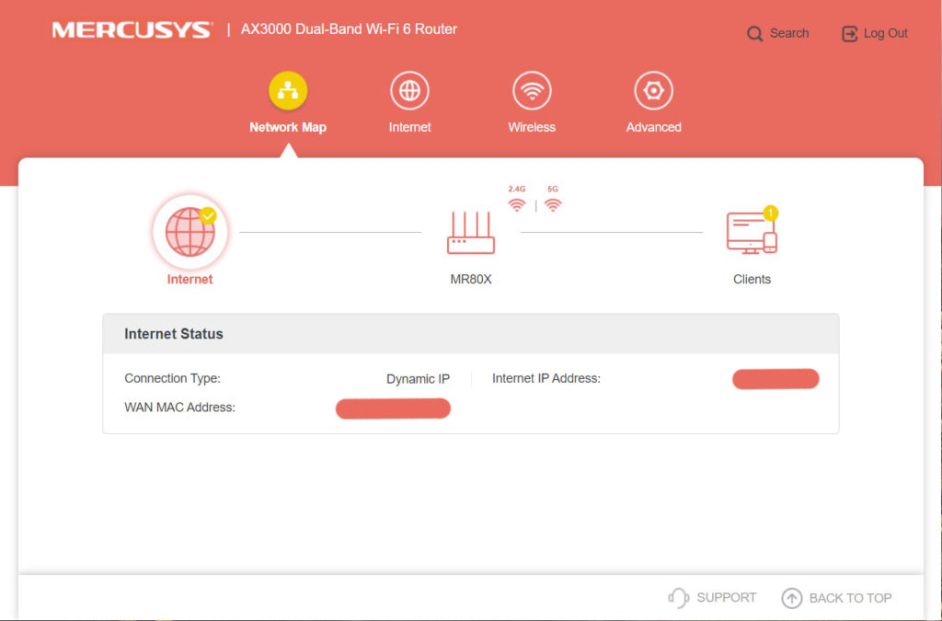Click the SUPPORT text link

click(726, 598)
